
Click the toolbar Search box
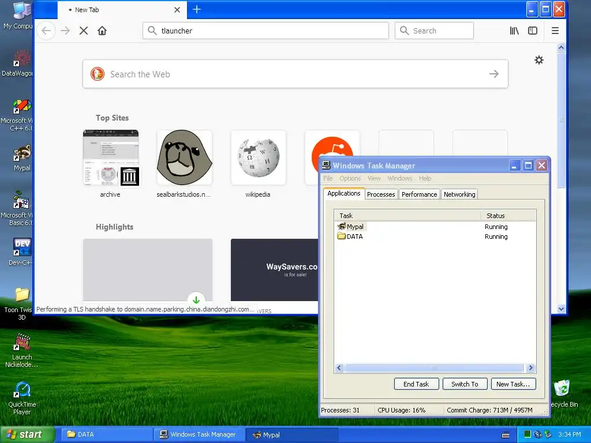434,31
